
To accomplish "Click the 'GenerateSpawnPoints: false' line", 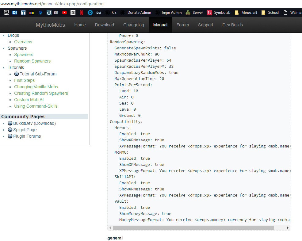I will click(x=145, y=48).
